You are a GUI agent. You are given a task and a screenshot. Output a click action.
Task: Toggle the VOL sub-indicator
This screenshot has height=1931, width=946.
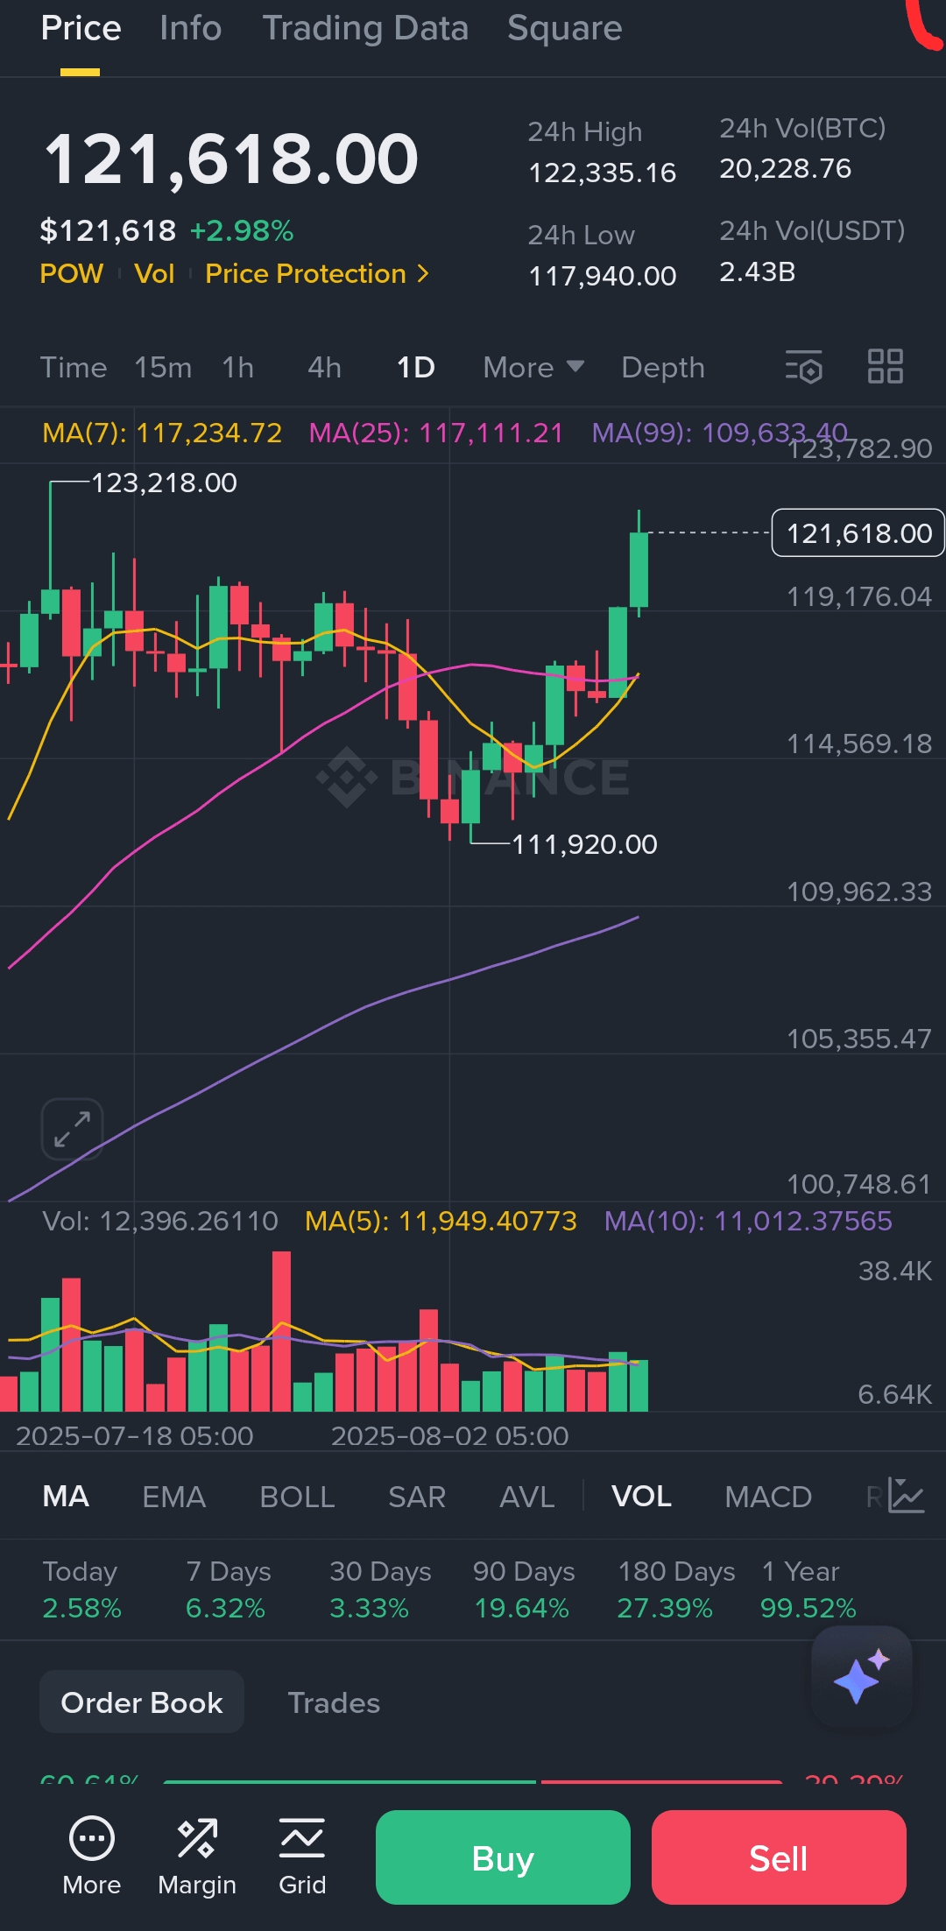[641, 1497]
